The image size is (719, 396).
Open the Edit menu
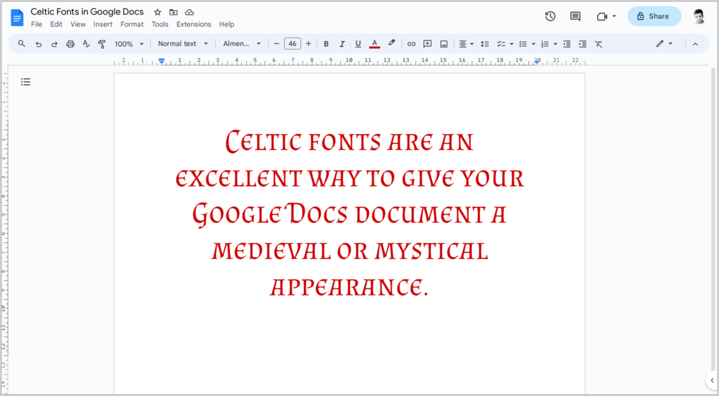click(56, 24)
